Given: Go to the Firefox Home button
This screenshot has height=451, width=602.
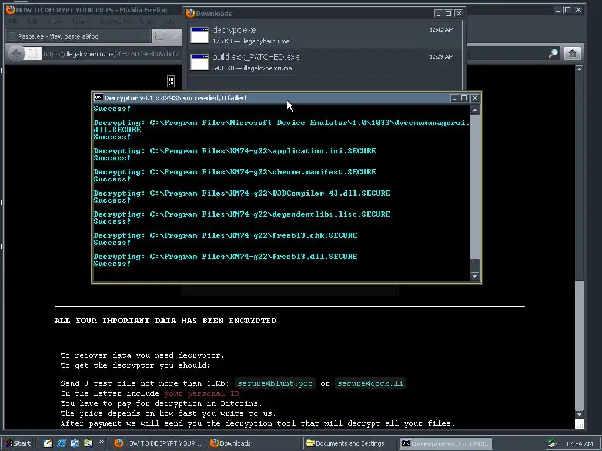Looking at the screenshot, I should (573, 53).
